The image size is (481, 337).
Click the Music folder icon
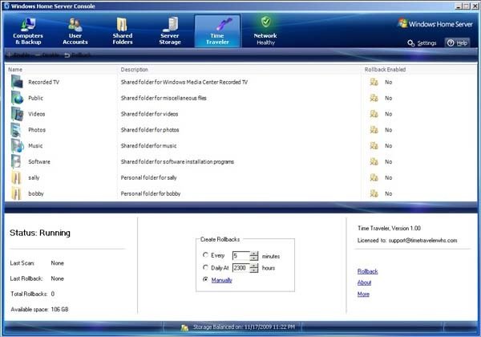coord(17,146)
